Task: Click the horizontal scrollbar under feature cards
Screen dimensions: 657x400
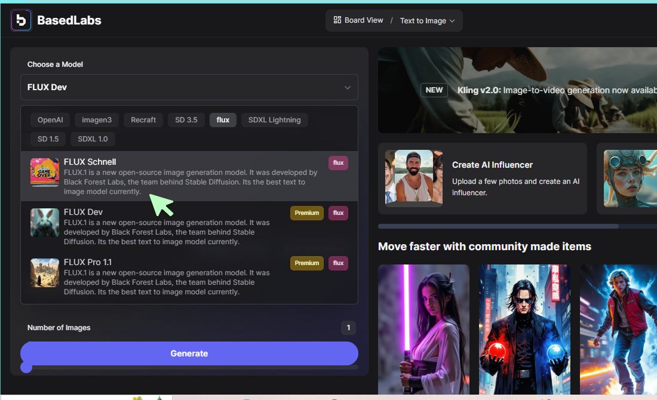Action: click(x=498, y=226)
